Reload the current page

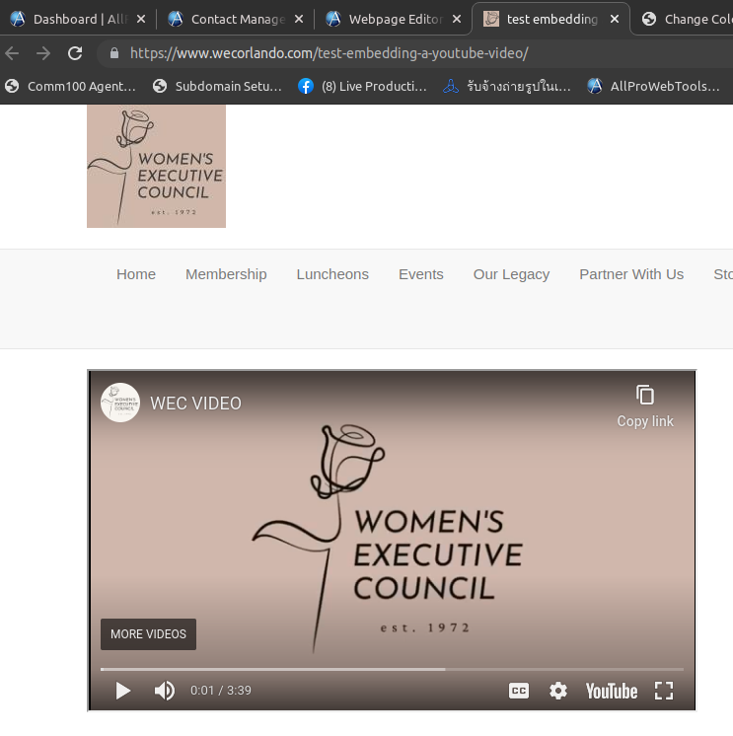coord(75,53)
